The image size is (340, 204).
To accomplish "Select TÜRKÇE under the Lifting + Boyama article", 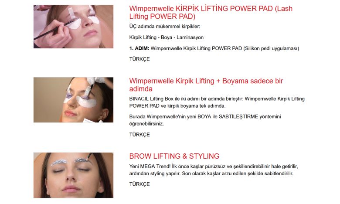I will pyautogui.click(x=139, y=135).
